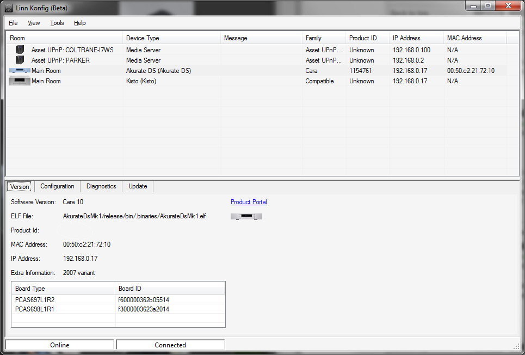Click the COLTRANE-I7WS media server icon
This screenshot has width=525, height=355.
[20, 50]
